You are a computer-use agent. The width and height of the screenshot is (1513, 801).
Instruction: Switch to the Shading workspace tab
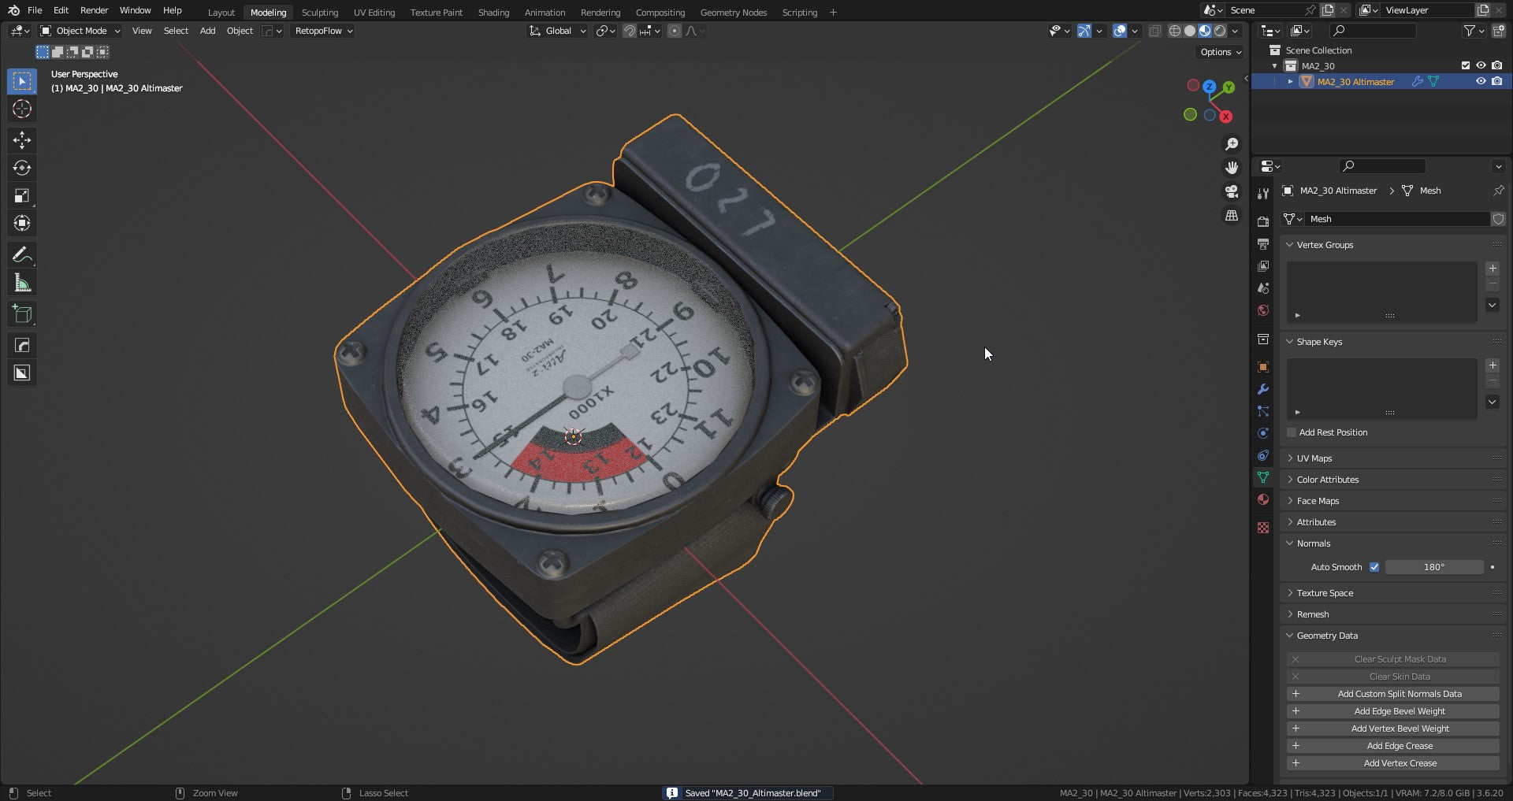(493, 13)
